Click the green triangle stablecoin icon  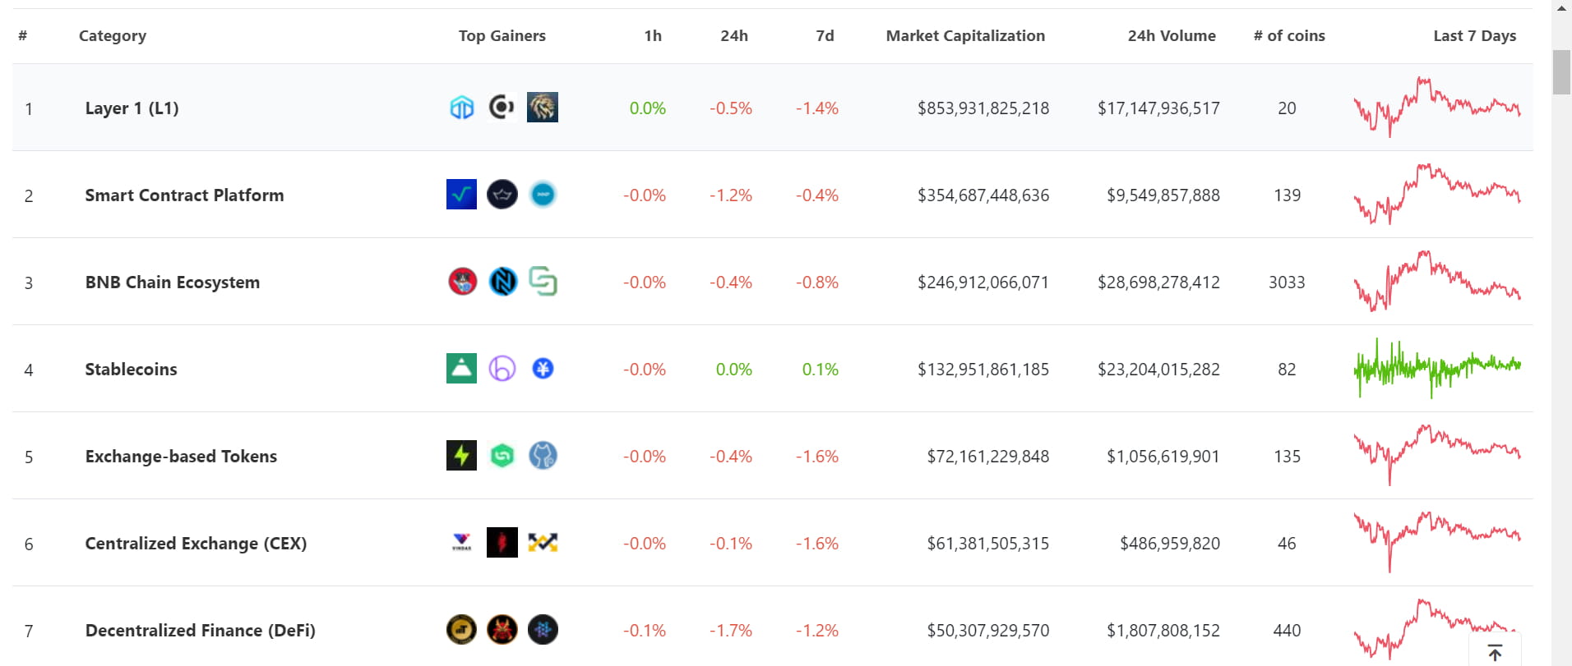461,369
